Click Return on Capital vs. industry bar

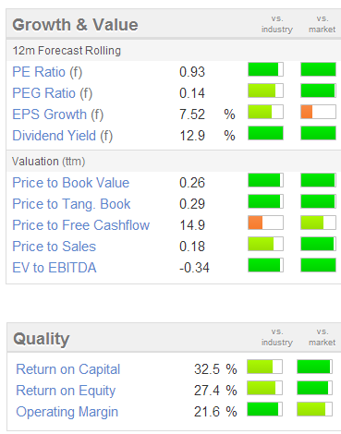[x=264, y=367]
